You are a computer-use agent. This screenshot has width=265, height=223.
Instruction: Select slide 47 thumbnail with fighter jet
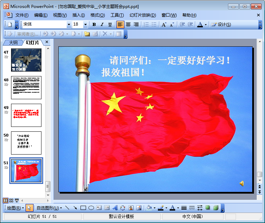(x=26, y=60)
